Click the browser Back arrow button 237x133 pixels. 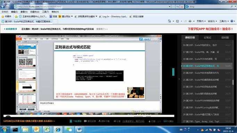point(3,7)
